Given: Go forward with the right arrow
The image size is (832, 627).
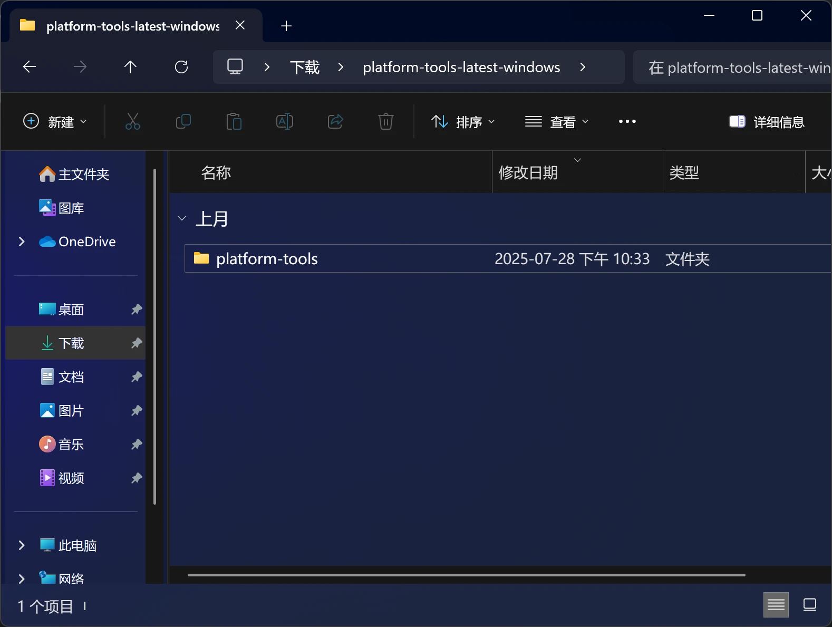Looking at the screenshot, I should [80, 66].
